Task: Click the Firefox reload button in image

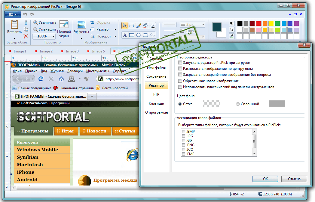Action: pyautogui.click(x=41, y=79)
